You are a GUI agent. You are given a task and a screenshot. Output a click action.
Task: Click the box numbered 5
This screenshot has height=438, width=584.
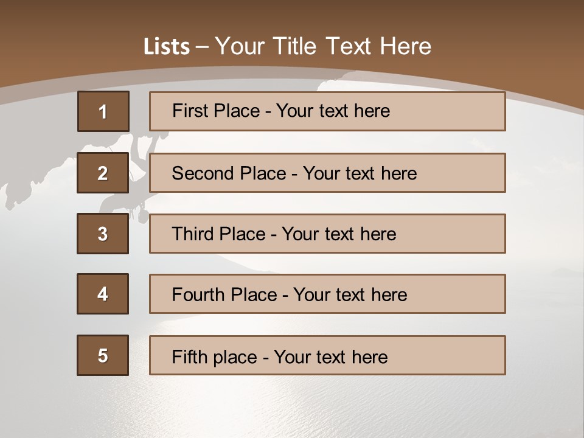pos(103,355)
